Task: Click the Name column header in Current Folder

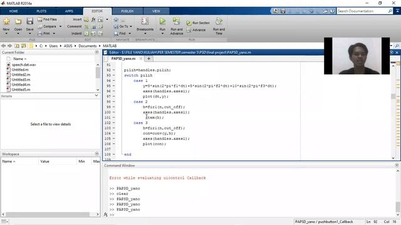Action: point(19,59)
